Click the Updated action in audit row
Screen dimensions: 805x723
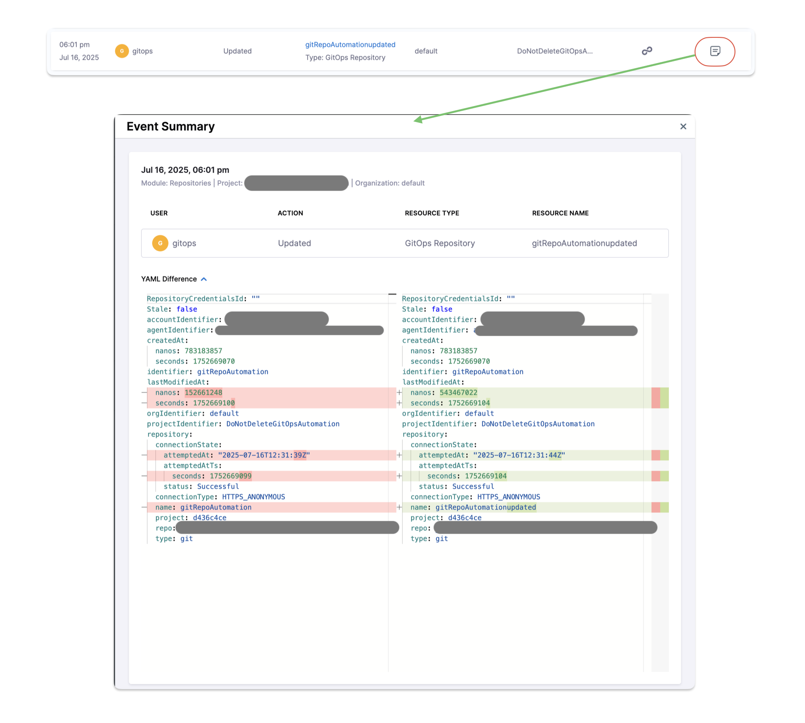238,51
